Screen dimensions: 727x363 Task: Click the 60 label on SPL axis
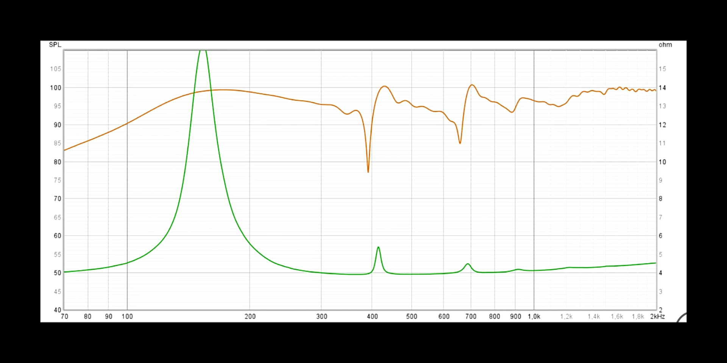pos(57,236)
